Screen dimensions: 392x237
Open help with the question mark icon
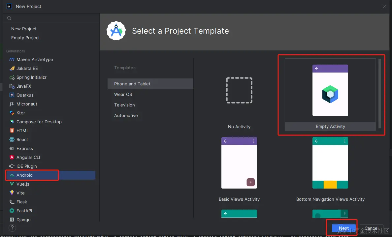[12, 228]
